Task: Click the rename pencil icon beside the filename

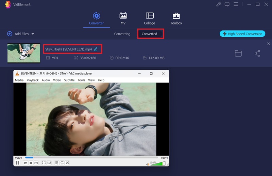Action: 96,49
